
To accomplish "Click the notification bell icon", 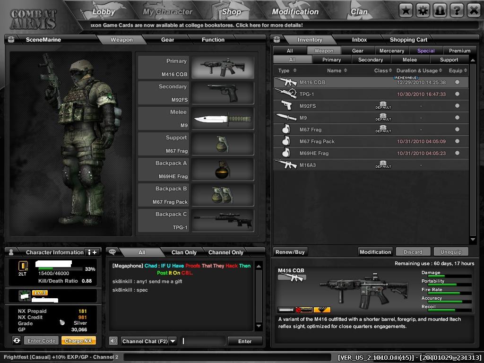I will point(440,11).
